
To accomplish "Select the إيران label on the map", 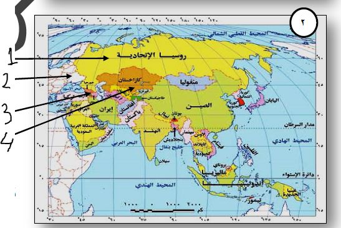I will tap(107, 109).
